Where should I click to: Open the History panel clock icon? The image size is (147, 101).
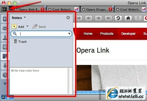5,75
